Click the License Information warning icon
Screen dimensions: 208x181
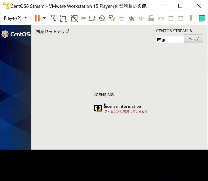(98, 108)
